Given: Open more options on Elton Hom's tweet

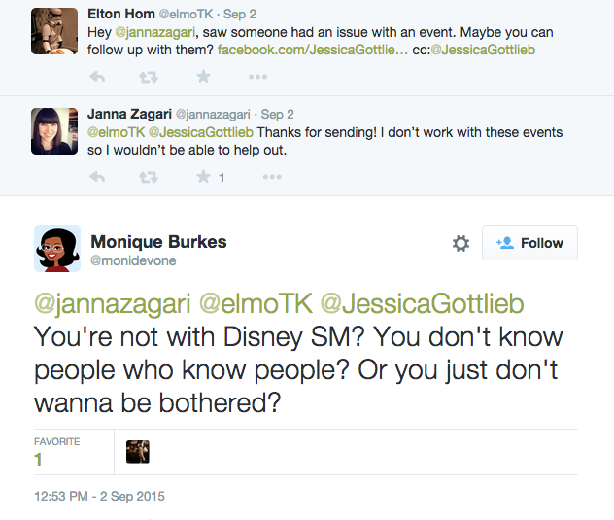Looking at the screenshot, I should pyautogui.click(x=256, y=77).
